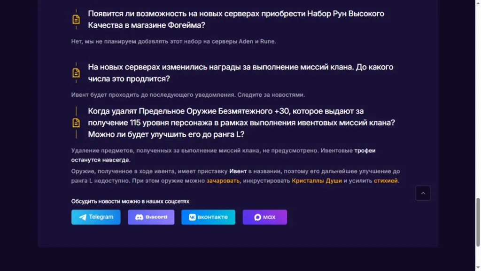Click the heading about Предельное Оружие Безмятежного +30
The image size is (481, 271).
click(241, 123)
